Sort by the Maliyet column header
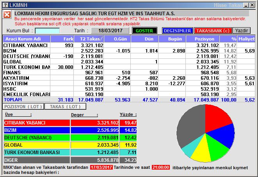 pos(246,39)
